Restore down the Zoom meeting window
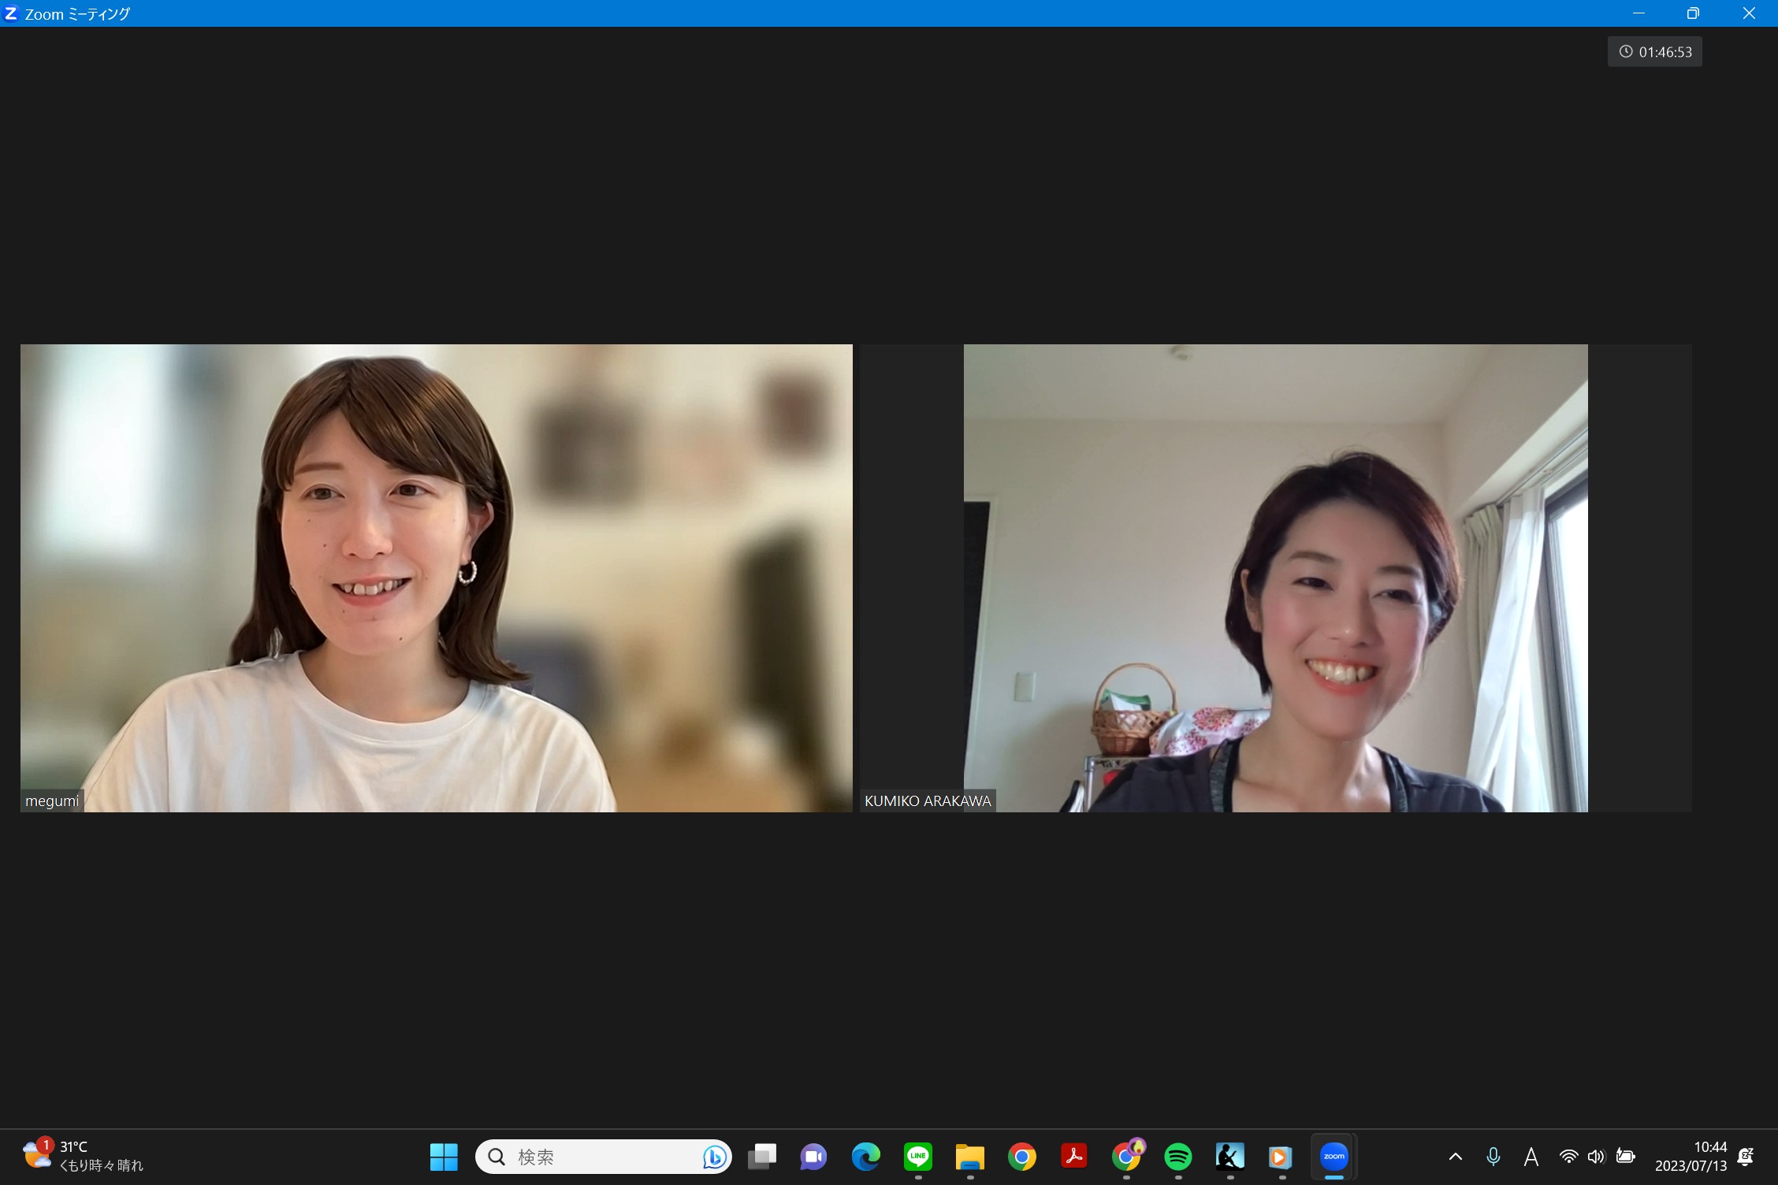 click(1693, 13)
